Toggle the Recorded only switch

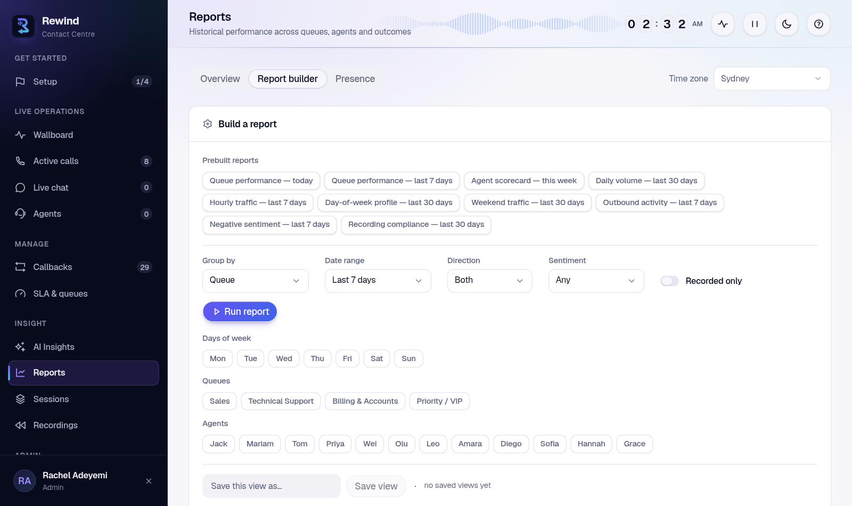[x=669, y=281]
